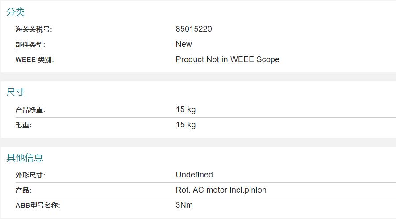Select the Rot. AC motor incl.pinion text
Screen dimensions: 396x219
(x=221, y=190)
